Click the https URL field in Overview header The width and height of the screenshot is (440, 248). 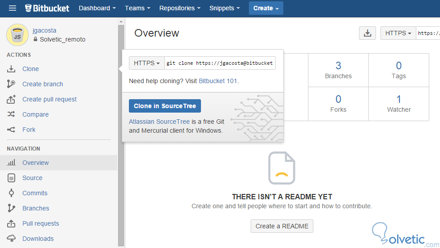click(428, 33)
